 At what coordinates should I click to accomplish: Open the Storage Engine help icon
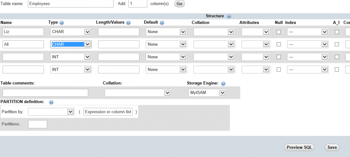pyautogui.click(x=223, y=83)
